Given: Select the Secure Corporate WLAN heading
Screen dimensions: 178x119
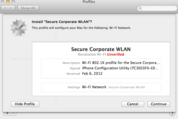Looking at the screenshot, I should point(101,49).
